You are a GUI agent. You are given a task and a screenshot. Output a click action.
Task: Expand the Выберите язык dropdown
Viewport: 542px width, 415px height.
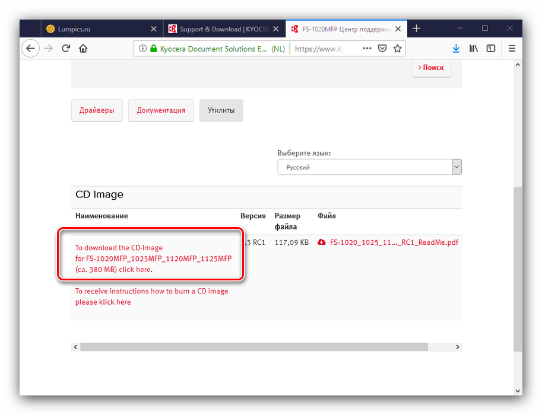click(x=369, y=167)
